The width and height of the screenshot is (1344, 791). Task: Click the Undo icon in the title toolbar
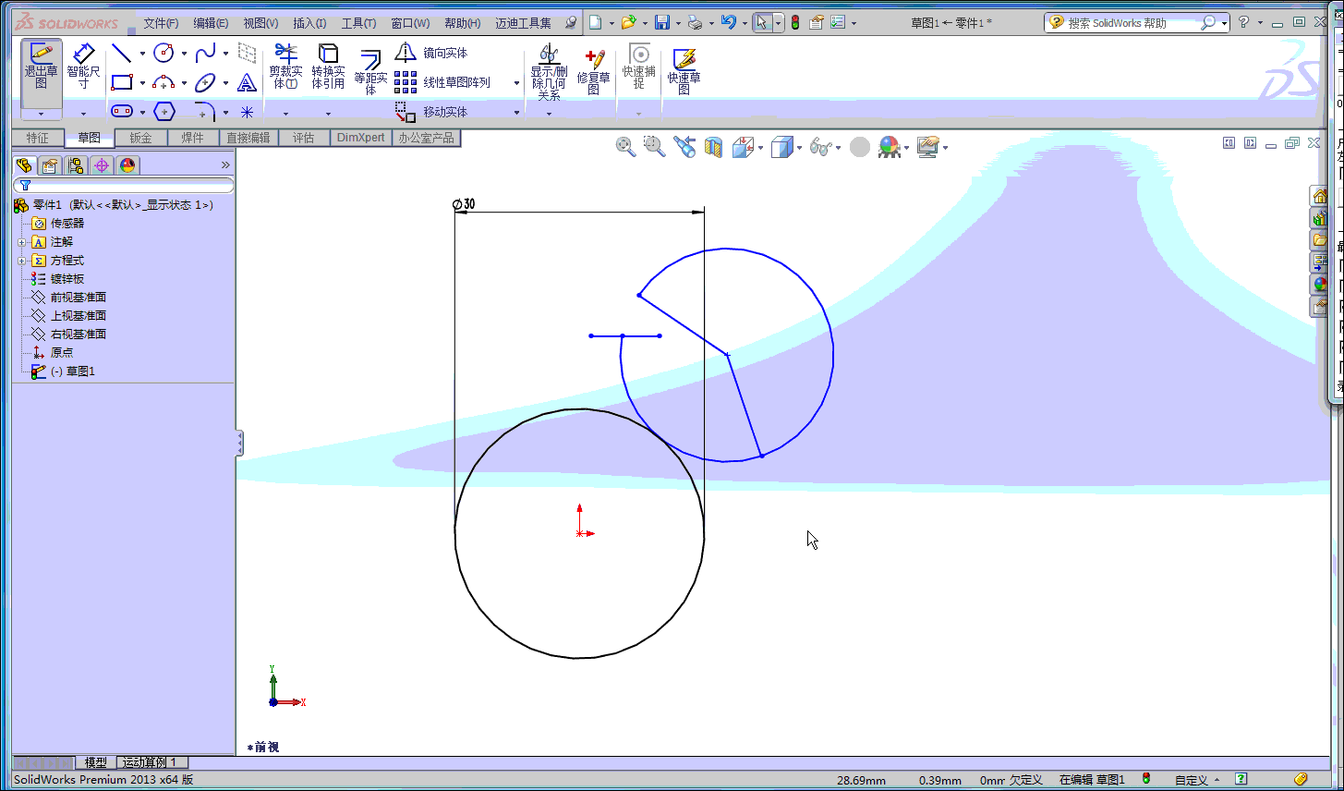729,22
